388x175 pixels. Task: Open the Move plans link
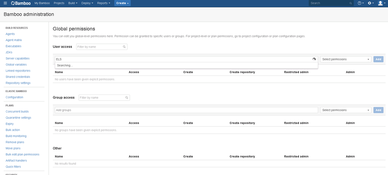[13, 148]
